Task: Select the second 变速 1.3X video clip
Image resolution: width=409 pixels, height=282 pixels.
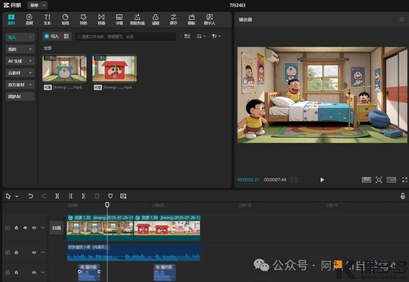Action: click(x=167, y=228)
